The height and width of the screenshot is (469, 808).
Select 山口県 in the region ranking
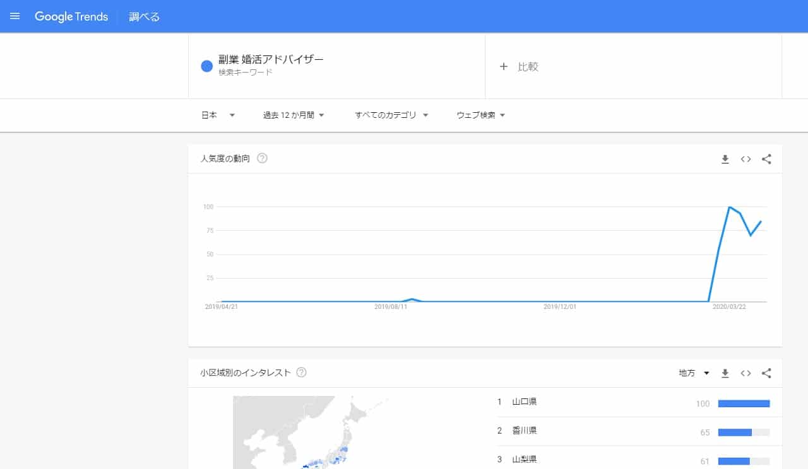coord(525,402)
